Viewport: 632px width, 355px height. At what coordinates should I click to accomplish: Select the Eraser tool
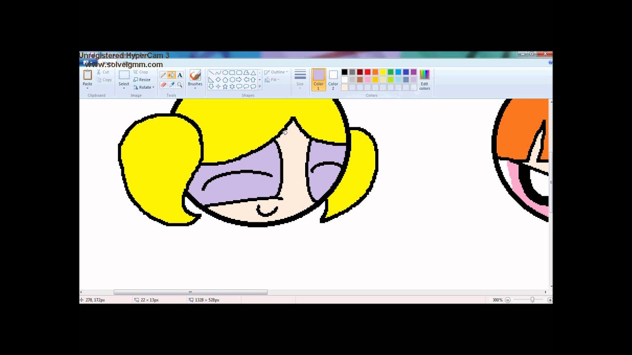coord(163,85)
